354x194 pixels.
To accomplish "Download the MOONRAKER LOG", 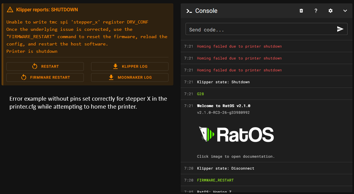I will point(129,77).
